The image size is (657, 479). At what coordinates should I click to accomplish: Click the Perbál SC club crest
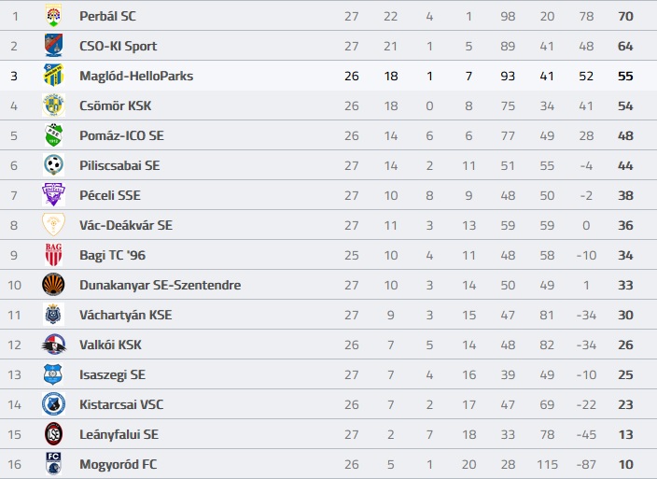(x=53, y=16)
